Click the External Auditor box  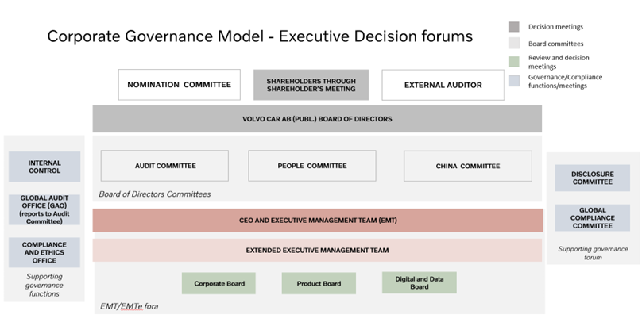coord(443,85)
